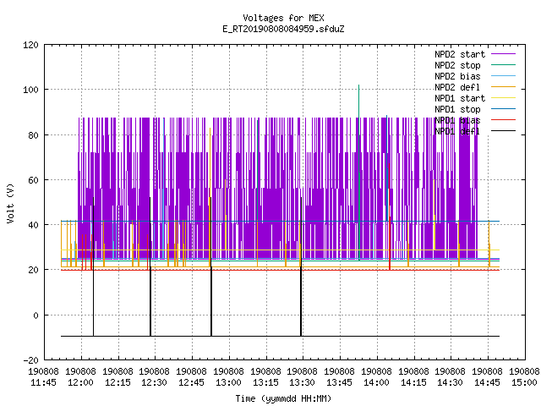
Task: Click the y-axis tick label 0
Action: 36,315
